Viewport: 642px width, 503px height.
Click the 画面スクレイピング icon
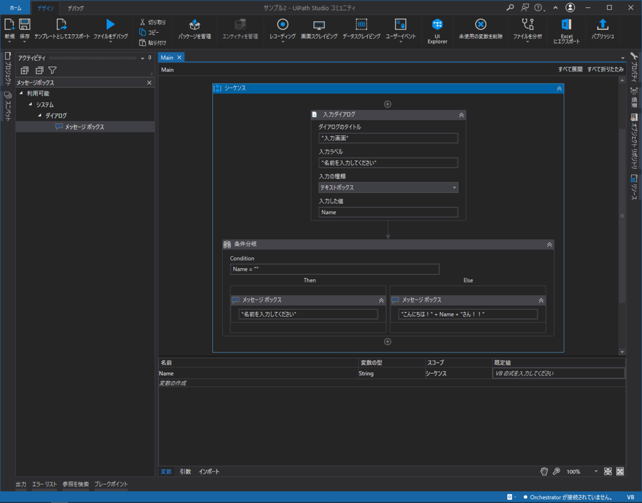tap(319, 25)
